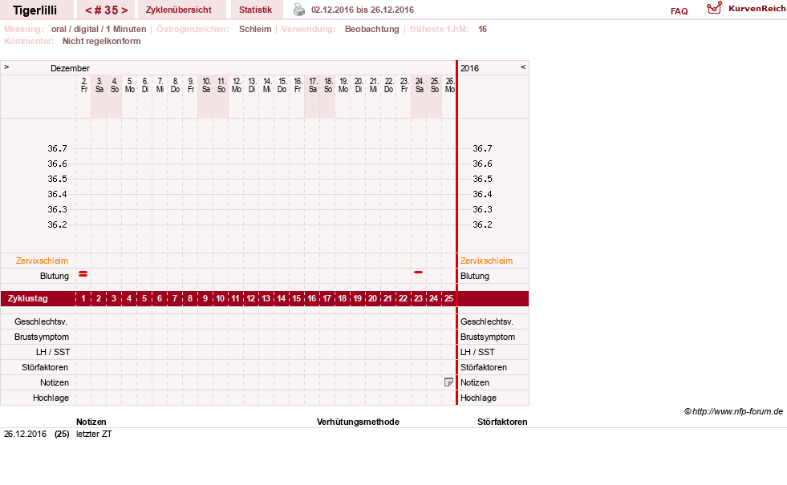Click the Dezember month label
Screen dimensions: 787x485
(70, 68)
